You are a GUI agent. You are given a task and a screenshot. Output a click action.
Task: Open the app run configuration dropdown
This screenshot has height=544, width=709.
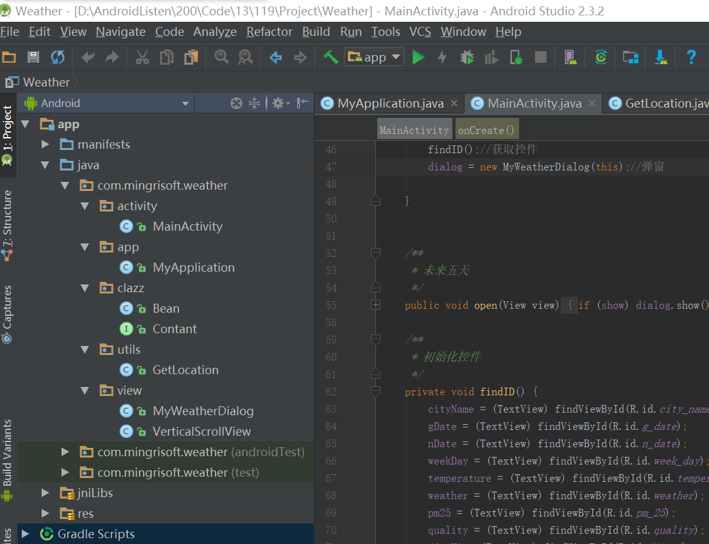click(374, 57)
